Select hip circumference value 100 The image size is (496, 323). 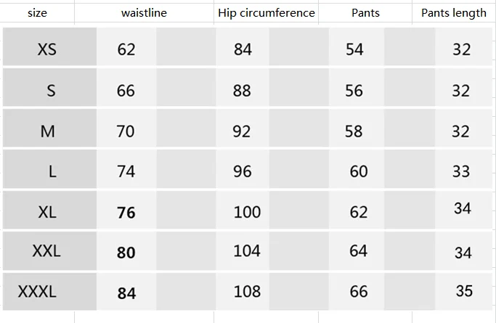[x=247, y=212]
